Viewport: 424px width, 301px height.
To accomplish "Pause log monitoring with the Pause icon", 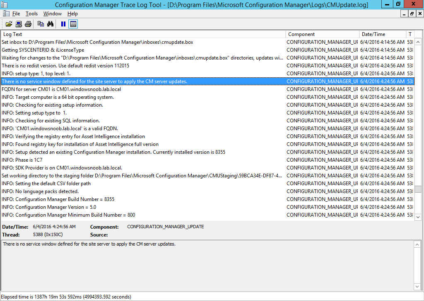I will (63, 24).
